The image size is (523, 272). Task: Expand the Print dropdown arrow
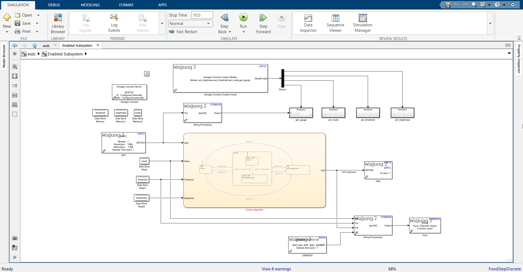pos(37,32)
